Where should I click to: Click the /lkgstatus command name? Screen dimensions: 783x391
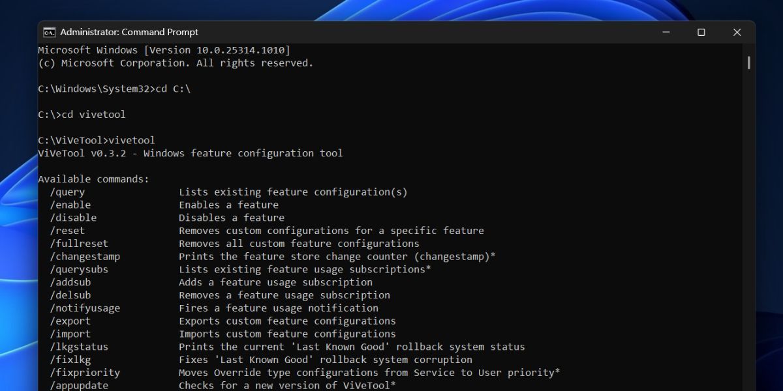tap(79, 347)
